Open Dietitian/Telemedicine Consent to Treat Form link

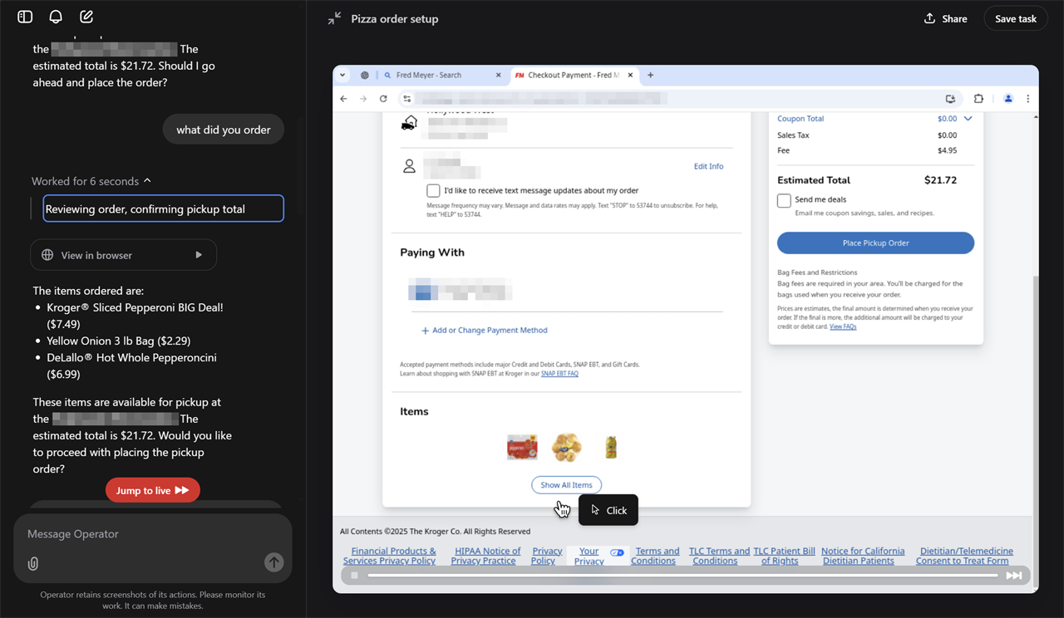(963, 556)
